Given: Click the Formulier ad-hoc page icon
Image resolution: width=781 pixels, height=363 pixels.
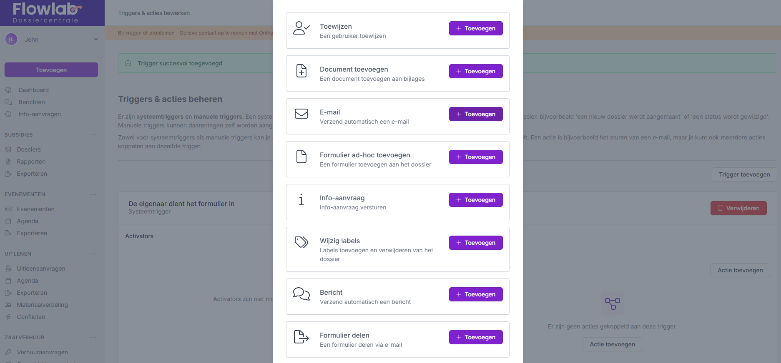Looking at the screenshot, I should point(301,157).
